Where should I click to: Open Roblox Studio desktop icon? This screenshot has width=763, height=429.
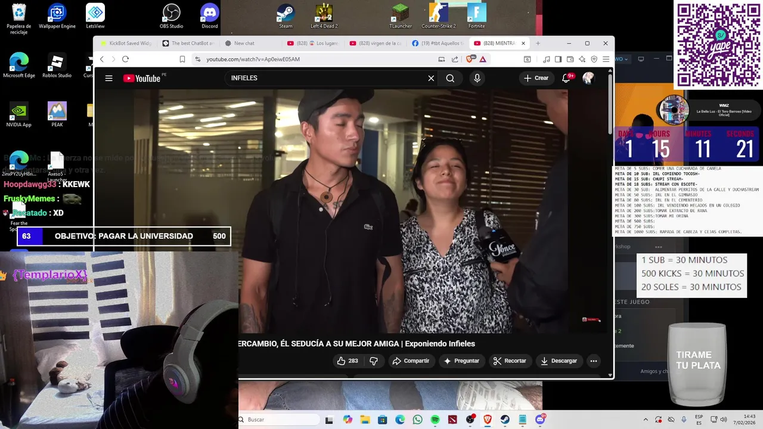[57, 66]
